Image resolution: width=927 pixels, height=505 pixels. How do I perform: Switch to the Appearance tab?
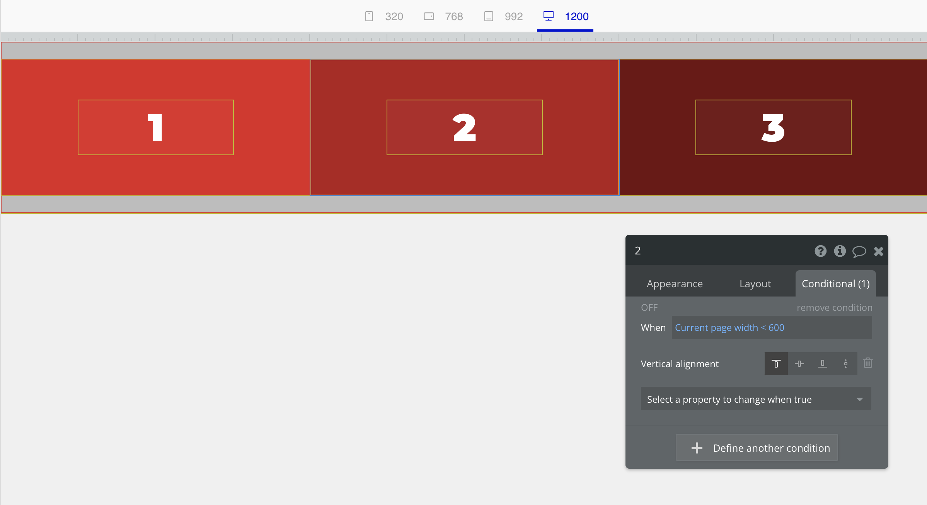[675, 284]
